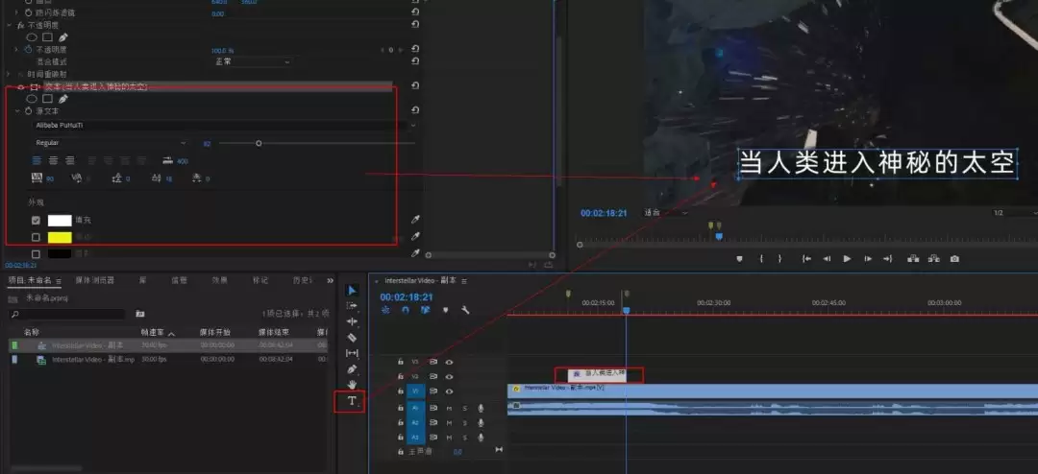
Task: Toggle nest sequence insert icon in the timeline
Action: [x=385, y=309]
